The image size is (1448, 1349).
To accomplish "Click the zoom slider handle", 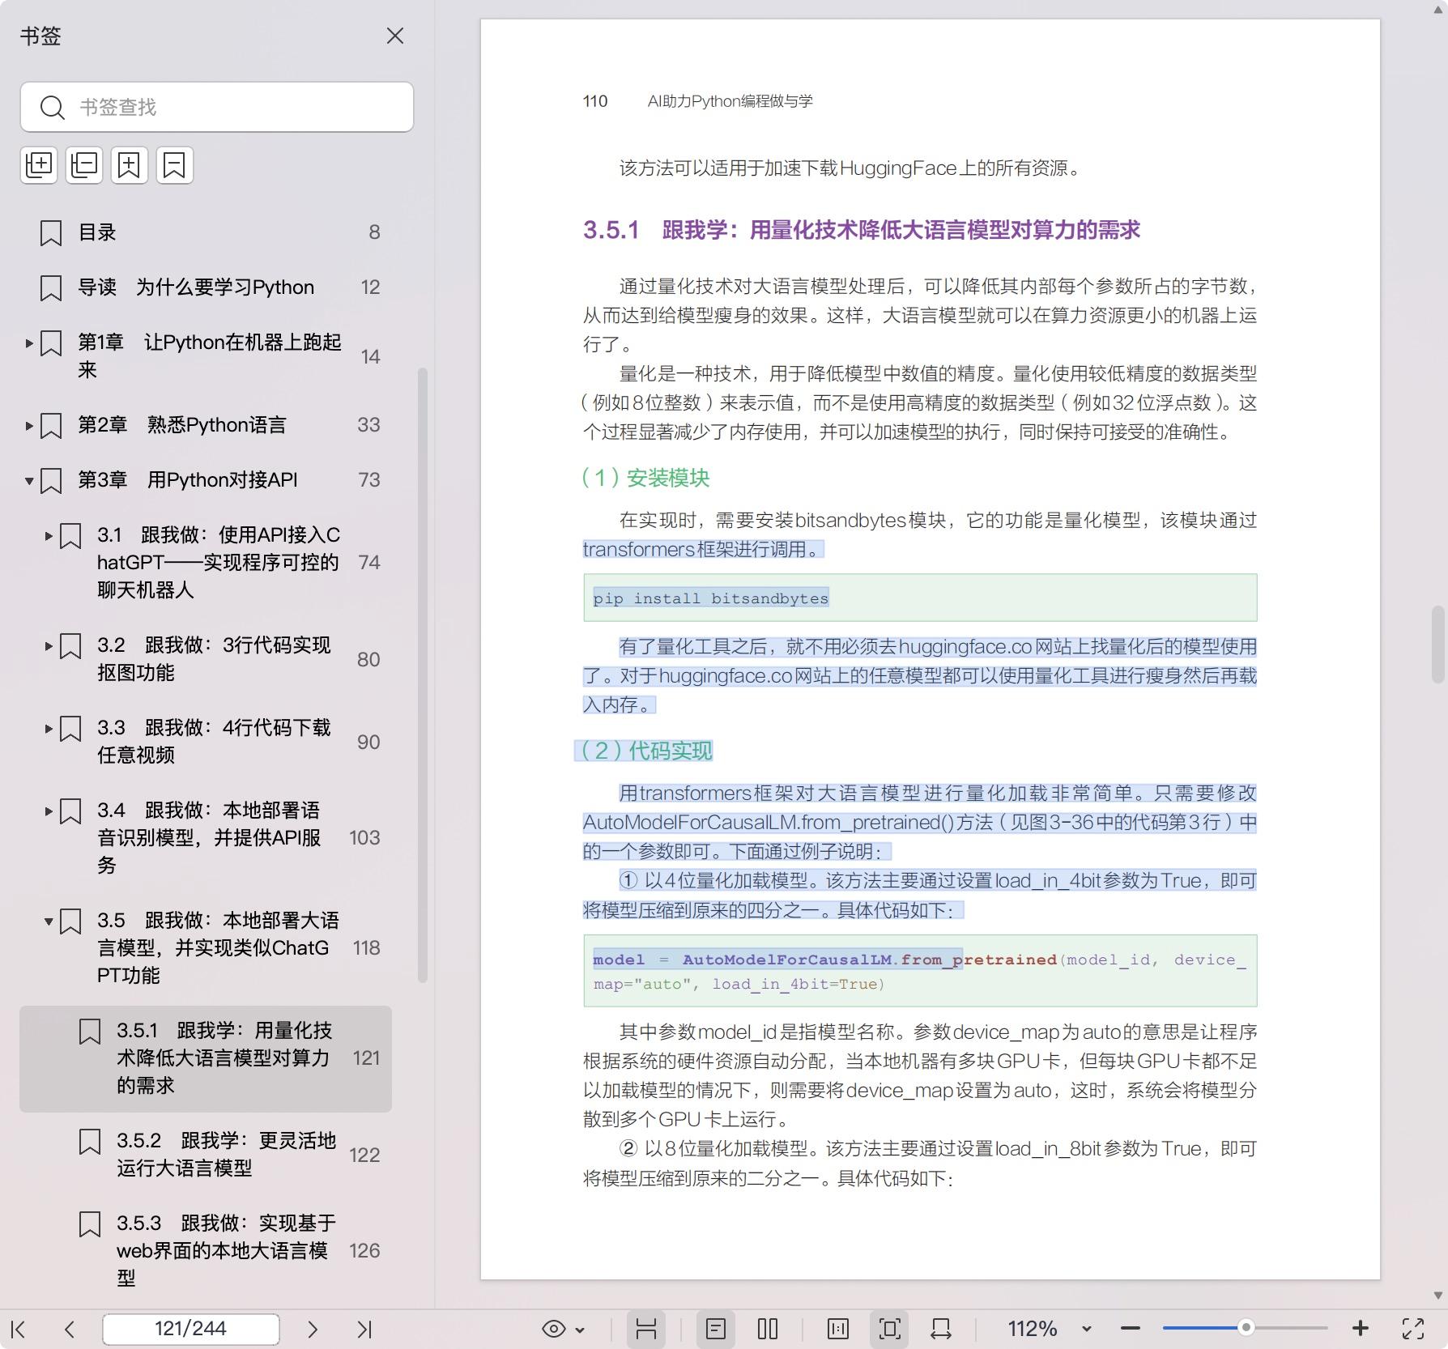I will (x=1246, y=1327).
